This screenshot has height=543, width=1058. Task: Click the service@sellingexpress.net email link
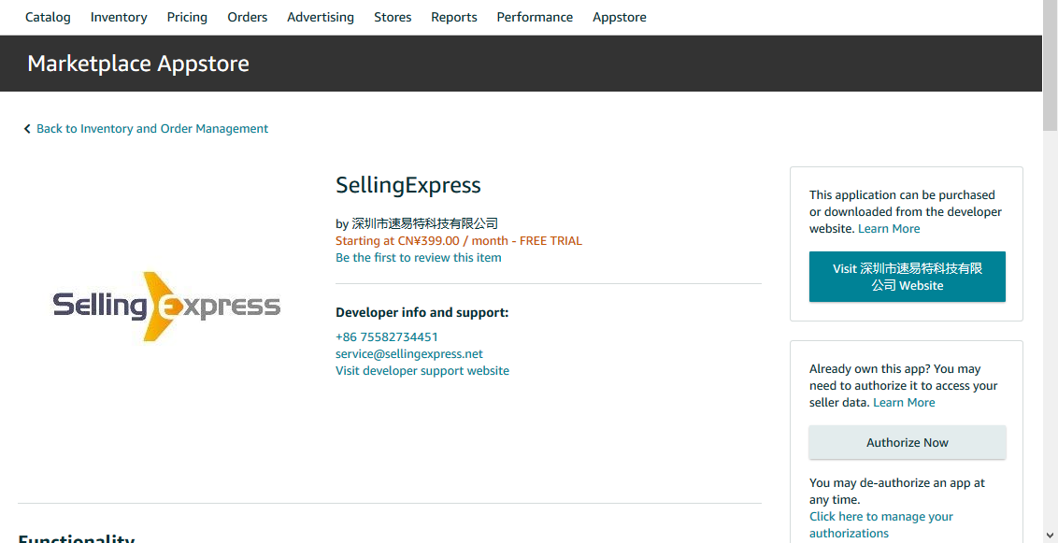[x=409, y=354]
